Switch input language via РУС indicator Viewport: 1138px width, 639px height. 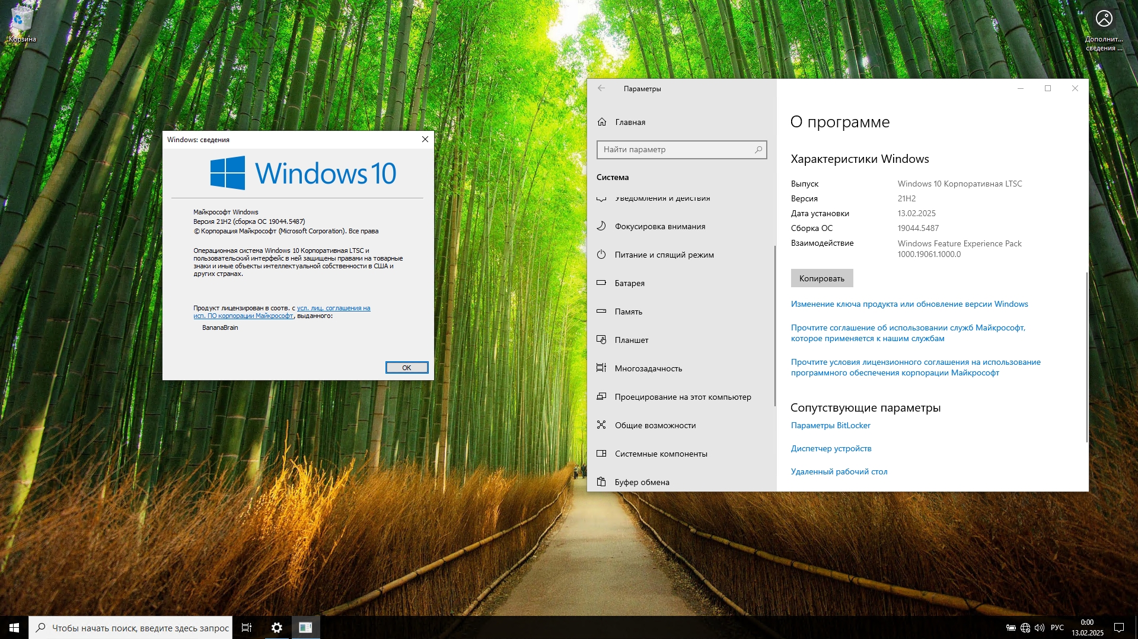pos(1057,628)
